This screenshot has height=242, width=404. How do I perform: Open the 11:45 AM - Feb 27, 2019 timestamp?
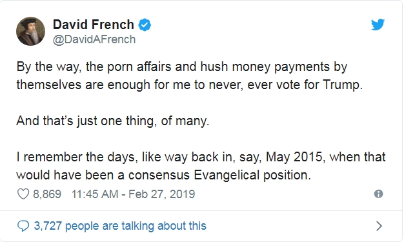[133, 194]
